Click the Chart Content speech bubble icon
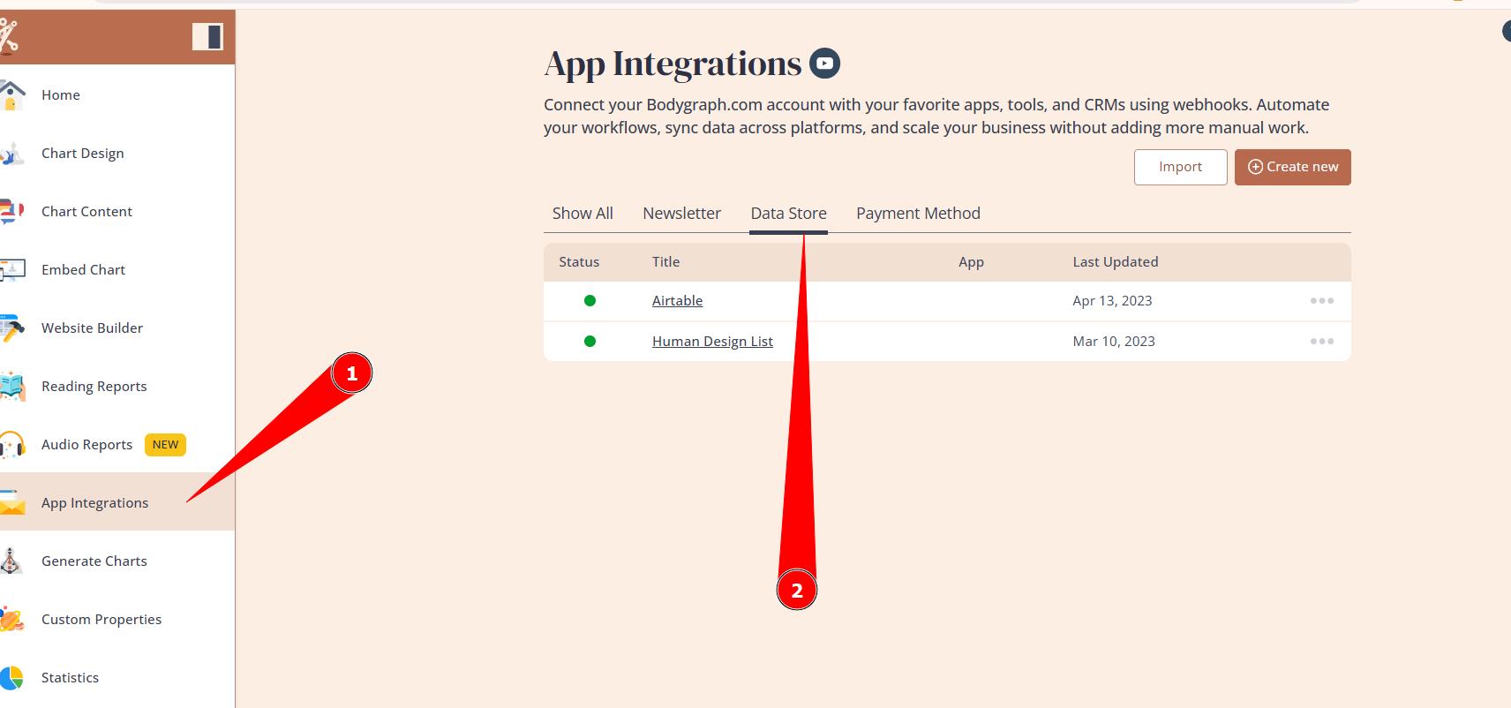The height and width of the screenshot is (708, 1511). tap(11, 212)
